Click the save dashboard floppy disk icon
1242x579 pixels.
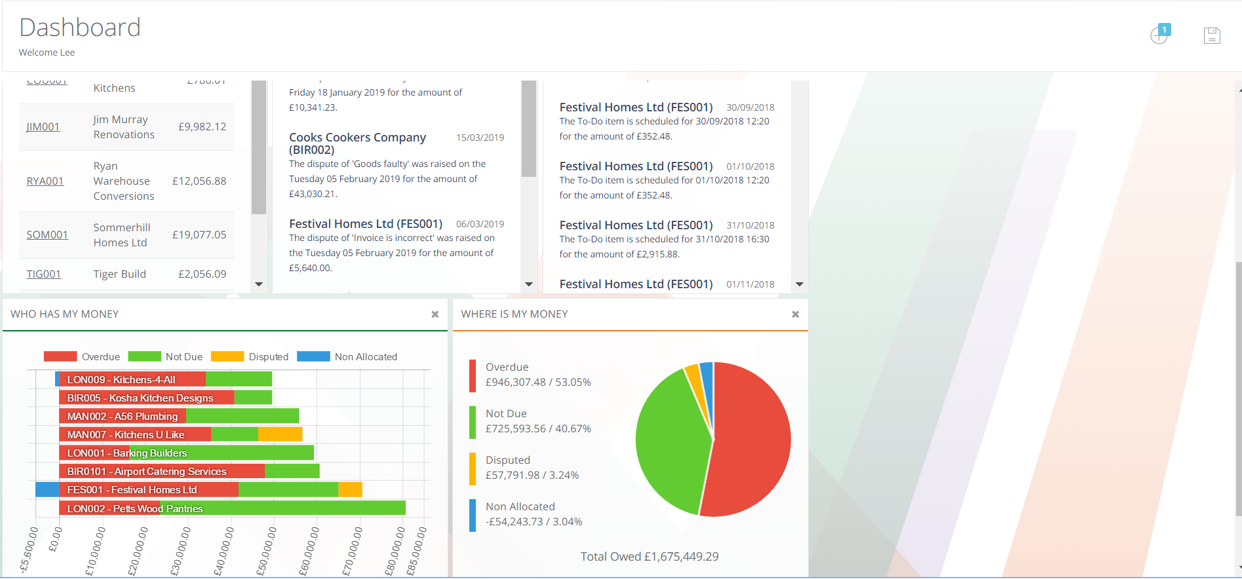click(1212, 35)
